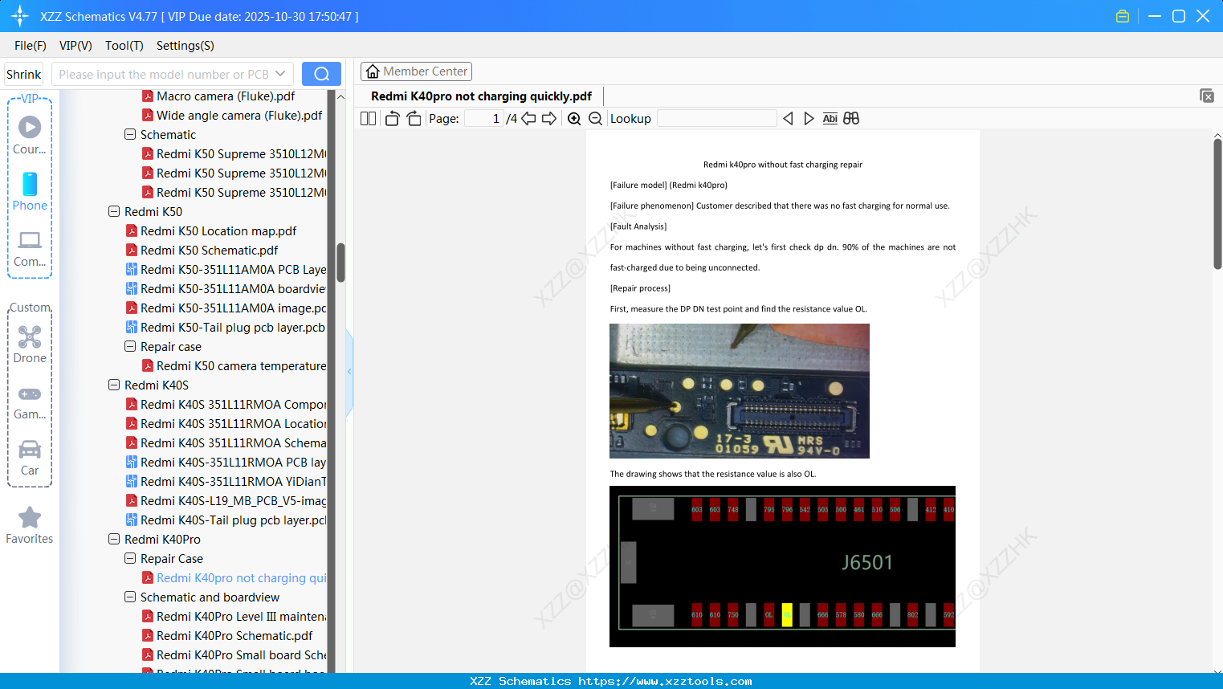1223x689 pixels.
Task: Rotate the PDF page clockwise
Action: pos(414,119)
